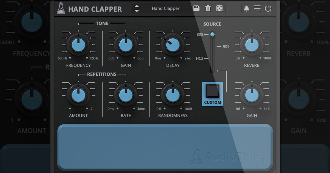Viewport: 330px width, 173px height.
Task: Click the preset navigation arrows
Action: [137, 8]
